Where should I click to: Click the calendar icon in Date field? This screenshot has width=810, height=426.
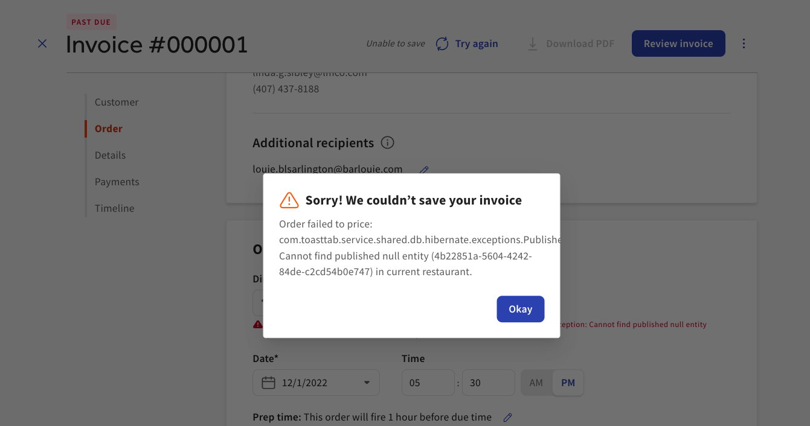pyautogui.click(x=268, y=383)
